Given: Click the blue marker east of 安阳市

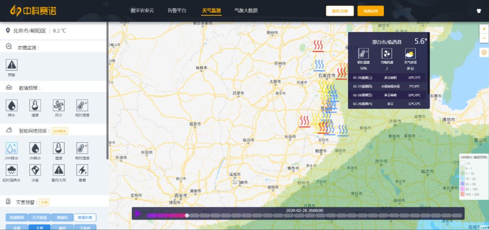Looking at the screenshot, I should pos(343,130).
